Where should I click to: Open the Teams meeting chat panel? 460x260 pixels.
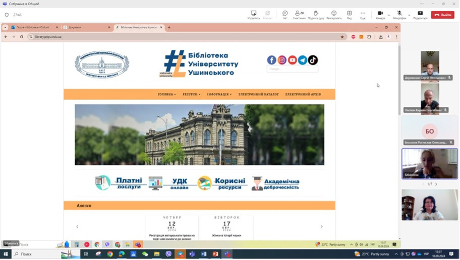point(285,15)
